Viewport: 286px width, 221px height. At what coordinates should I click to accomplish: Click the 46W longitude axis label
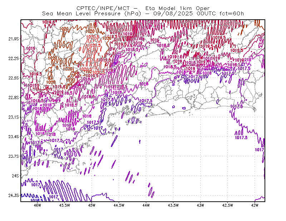(38, 205)
